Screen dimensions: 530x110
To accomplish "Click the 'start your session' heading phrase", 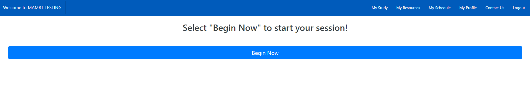I will pos(310,28).
